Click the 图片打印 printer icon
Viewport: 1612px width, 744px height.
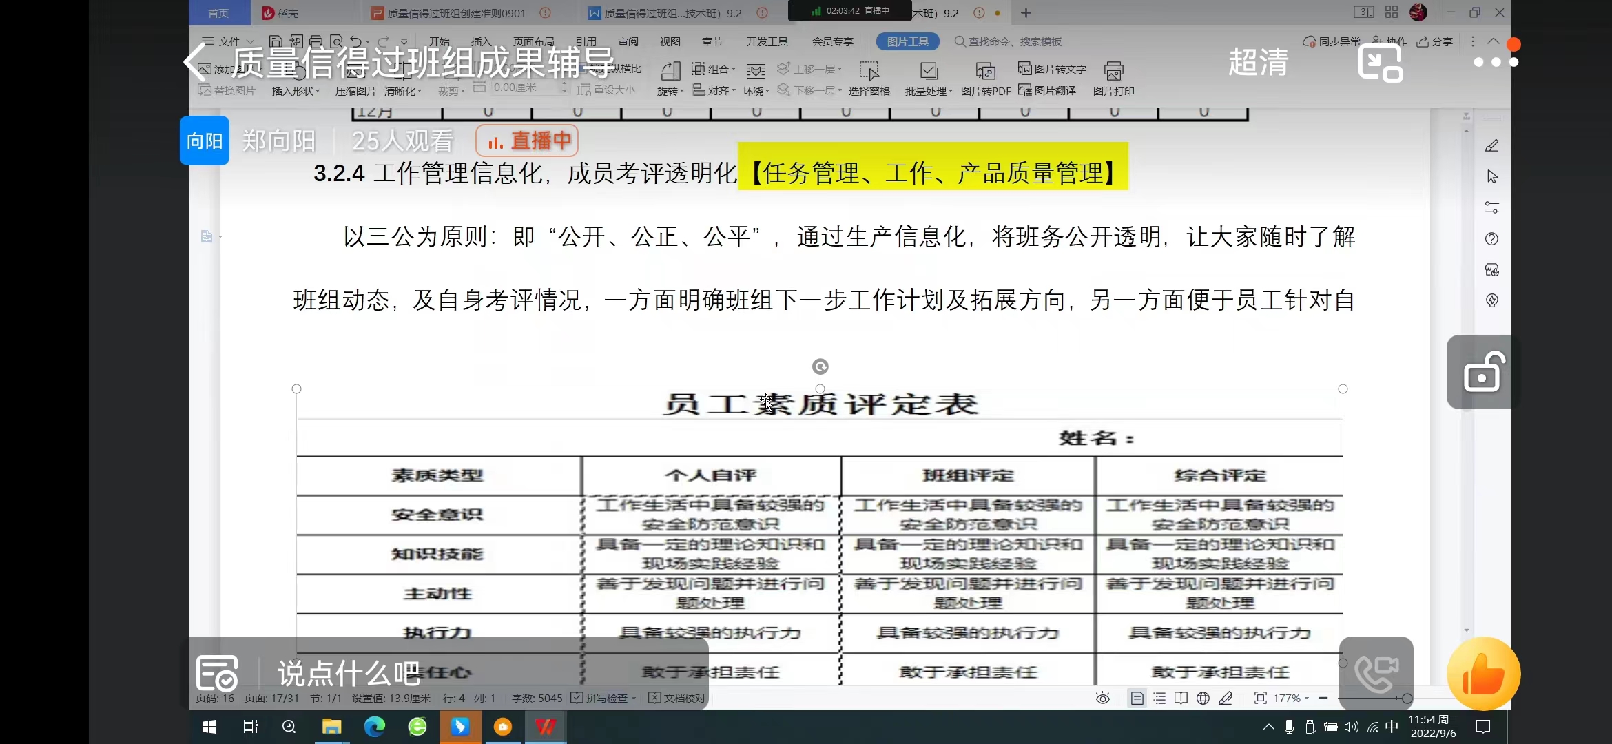(x=1113, y=72)
